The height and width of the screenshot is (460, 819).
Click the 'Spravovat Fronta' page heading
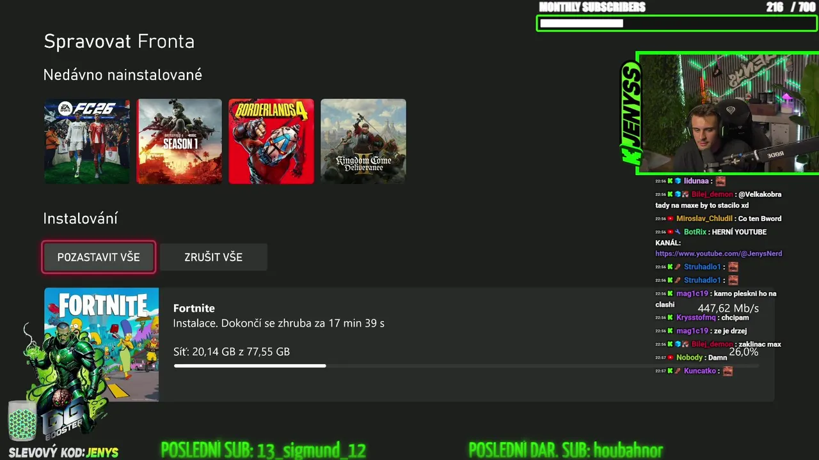pyautogui.click(x=119, y=42)
